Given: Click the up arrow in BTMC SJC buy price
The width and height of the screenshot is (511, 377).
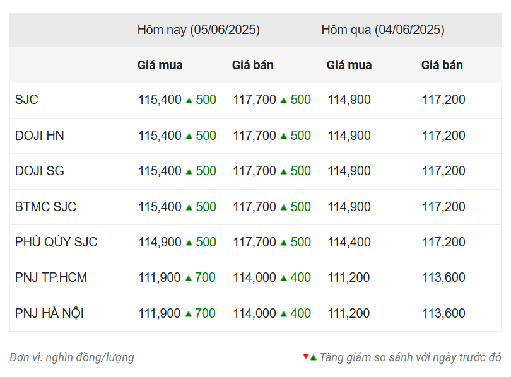Looking at the screenshot, I should pos(189,207).
